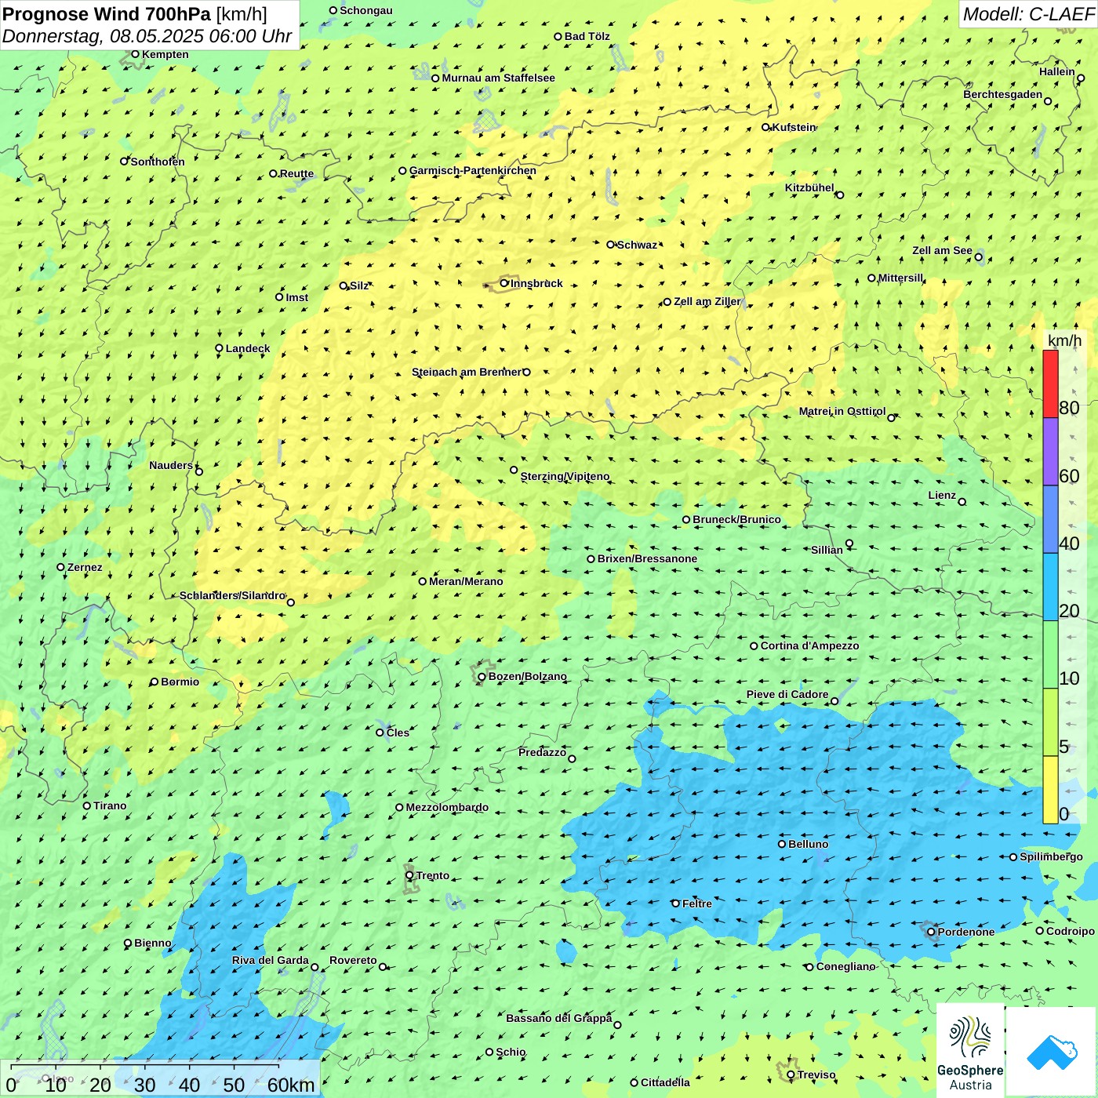Click the Treviso city marker
Image resolution: width=1098 pixels, height=1098 pixels.
(791, 1074)
